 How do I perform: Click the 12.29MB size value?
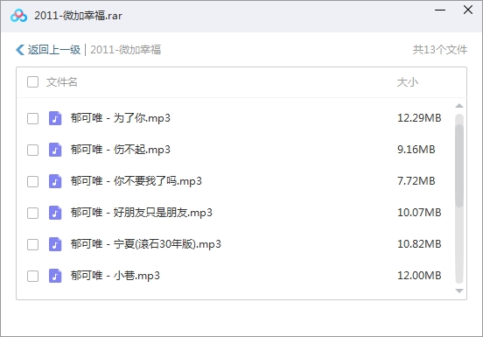tap(419, 118)
